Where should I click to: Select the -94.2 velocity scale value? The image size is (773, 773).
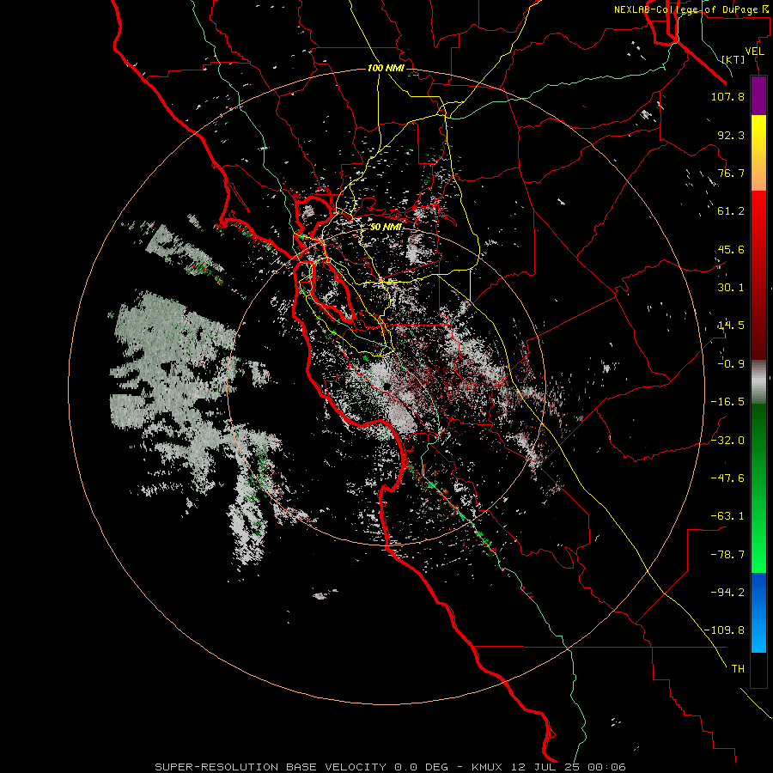tap(727, 593)
